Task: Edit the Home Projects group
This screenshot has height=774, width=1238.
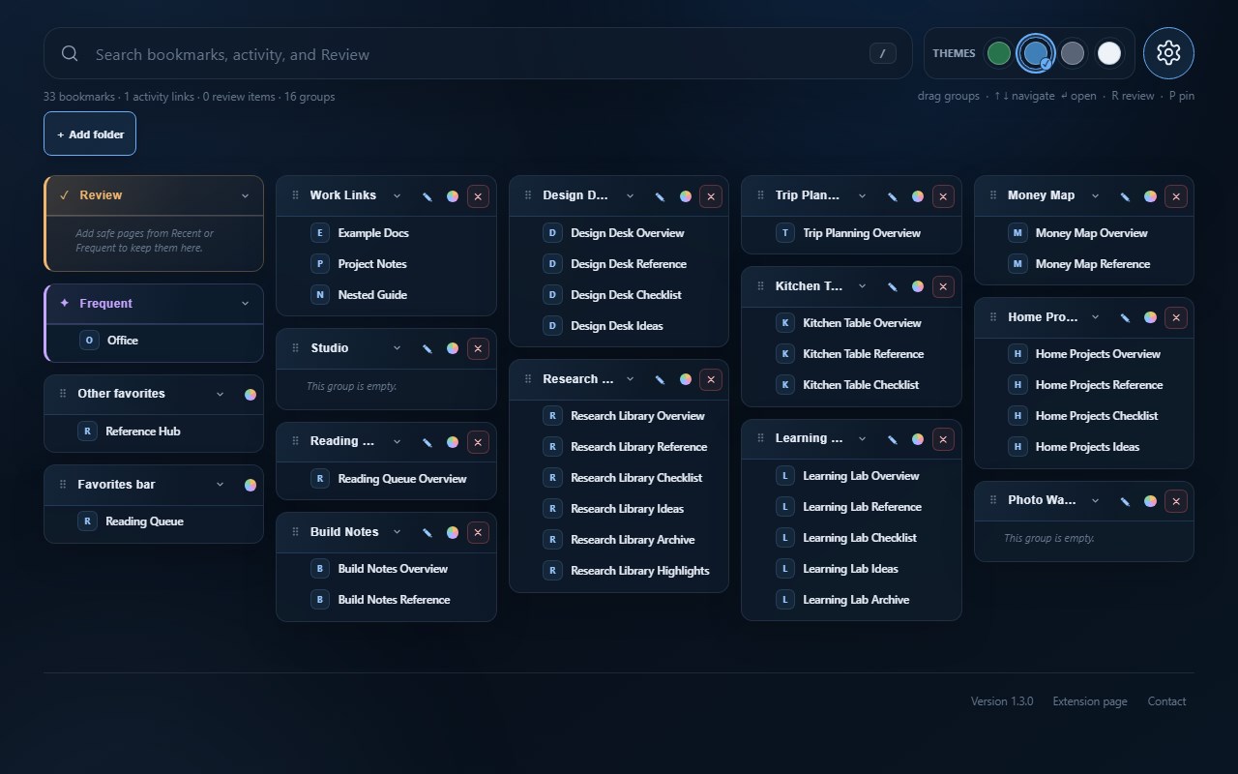Action: coord(1125,317)
